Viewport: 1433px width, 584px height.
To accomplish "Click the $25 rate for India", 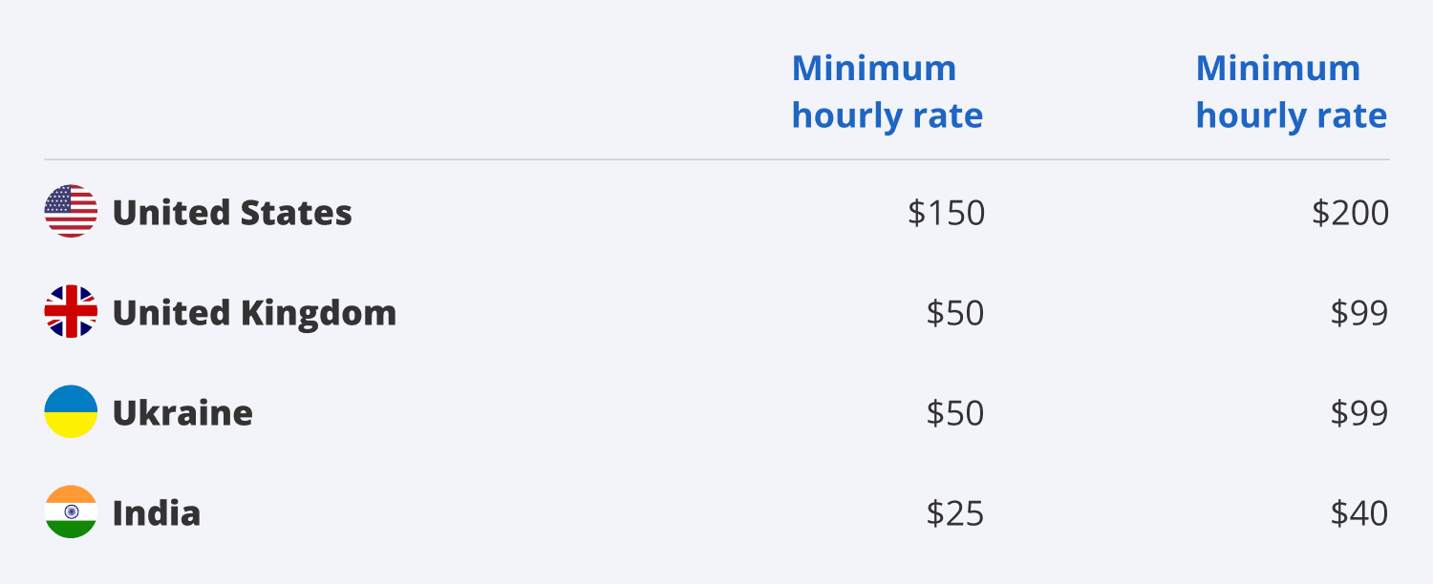I will click(955, 513).
